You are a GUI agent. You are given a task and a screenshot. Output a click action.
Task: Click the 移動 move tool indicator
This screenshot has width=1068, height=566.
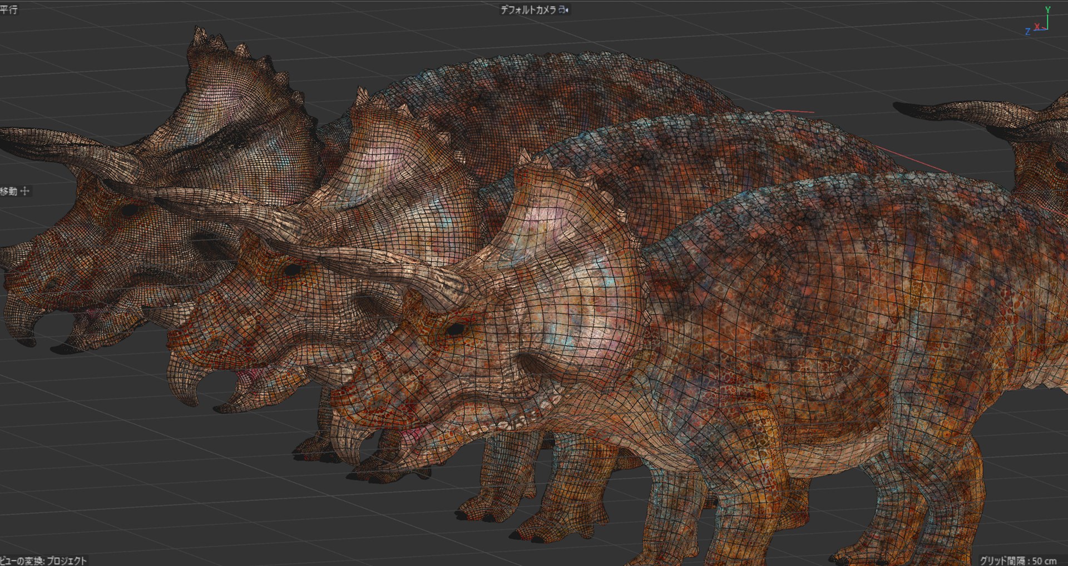click(x=15, y=191)
